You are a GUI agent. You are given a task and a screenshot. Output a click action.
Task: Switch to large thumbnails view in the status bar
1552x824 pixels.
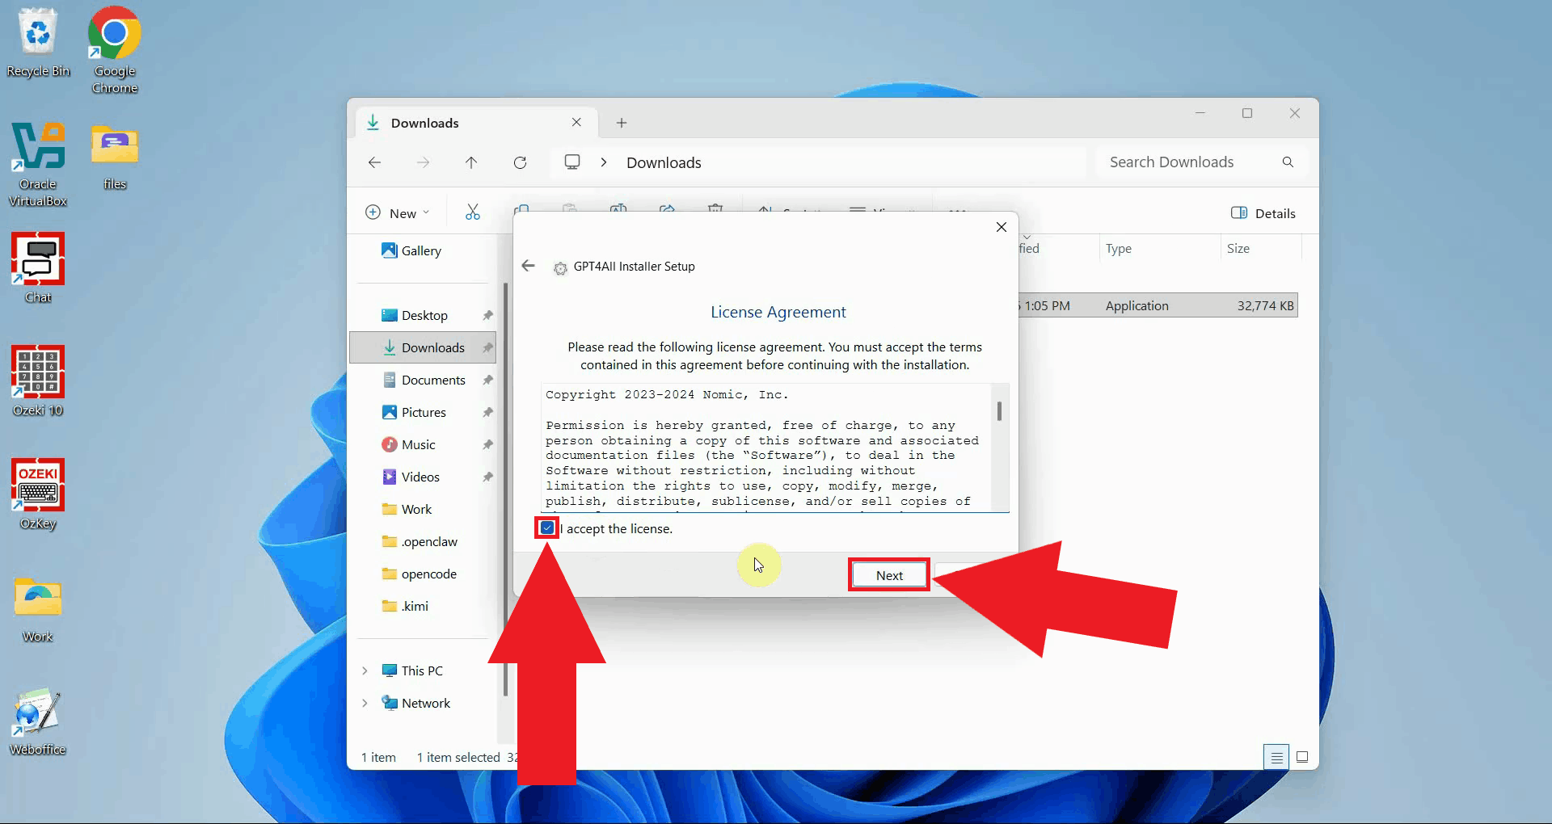click(1302, 757)
